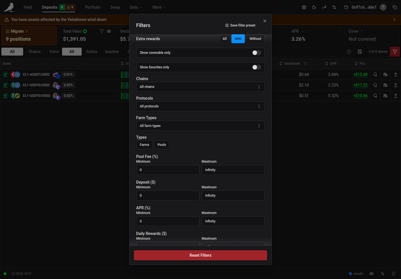The width and height of the screenshot is (401, 279).
Task: Click the settings sliders icon in the header
Action: pos(334,7)
